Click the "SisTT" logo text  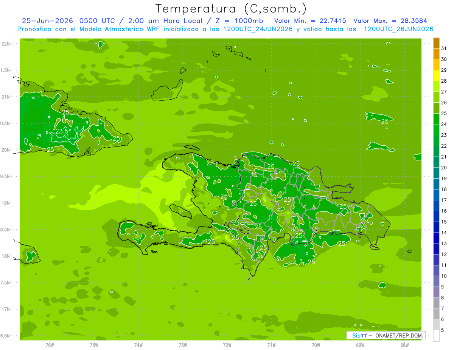click(359, 335)
